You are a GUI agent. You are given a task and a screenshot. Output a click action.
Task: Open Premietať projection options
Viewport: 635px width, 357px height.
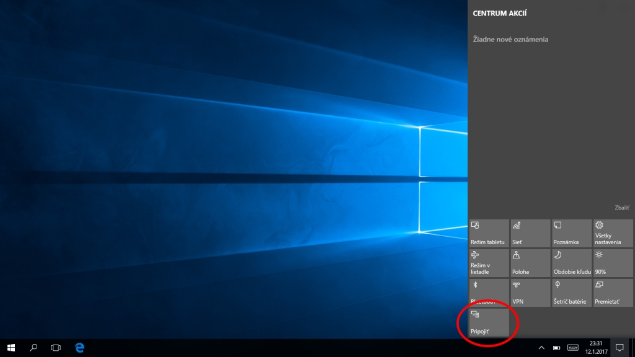tap(613, 293)
